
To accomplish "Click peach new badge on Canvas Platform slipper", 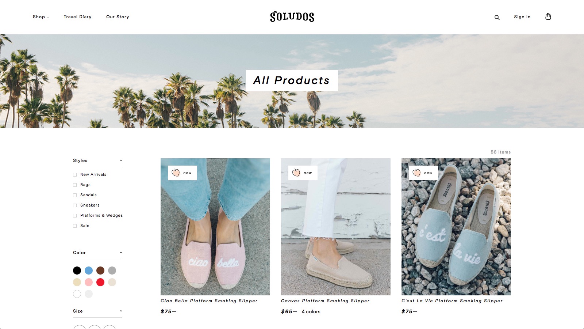I will [303, 173].
